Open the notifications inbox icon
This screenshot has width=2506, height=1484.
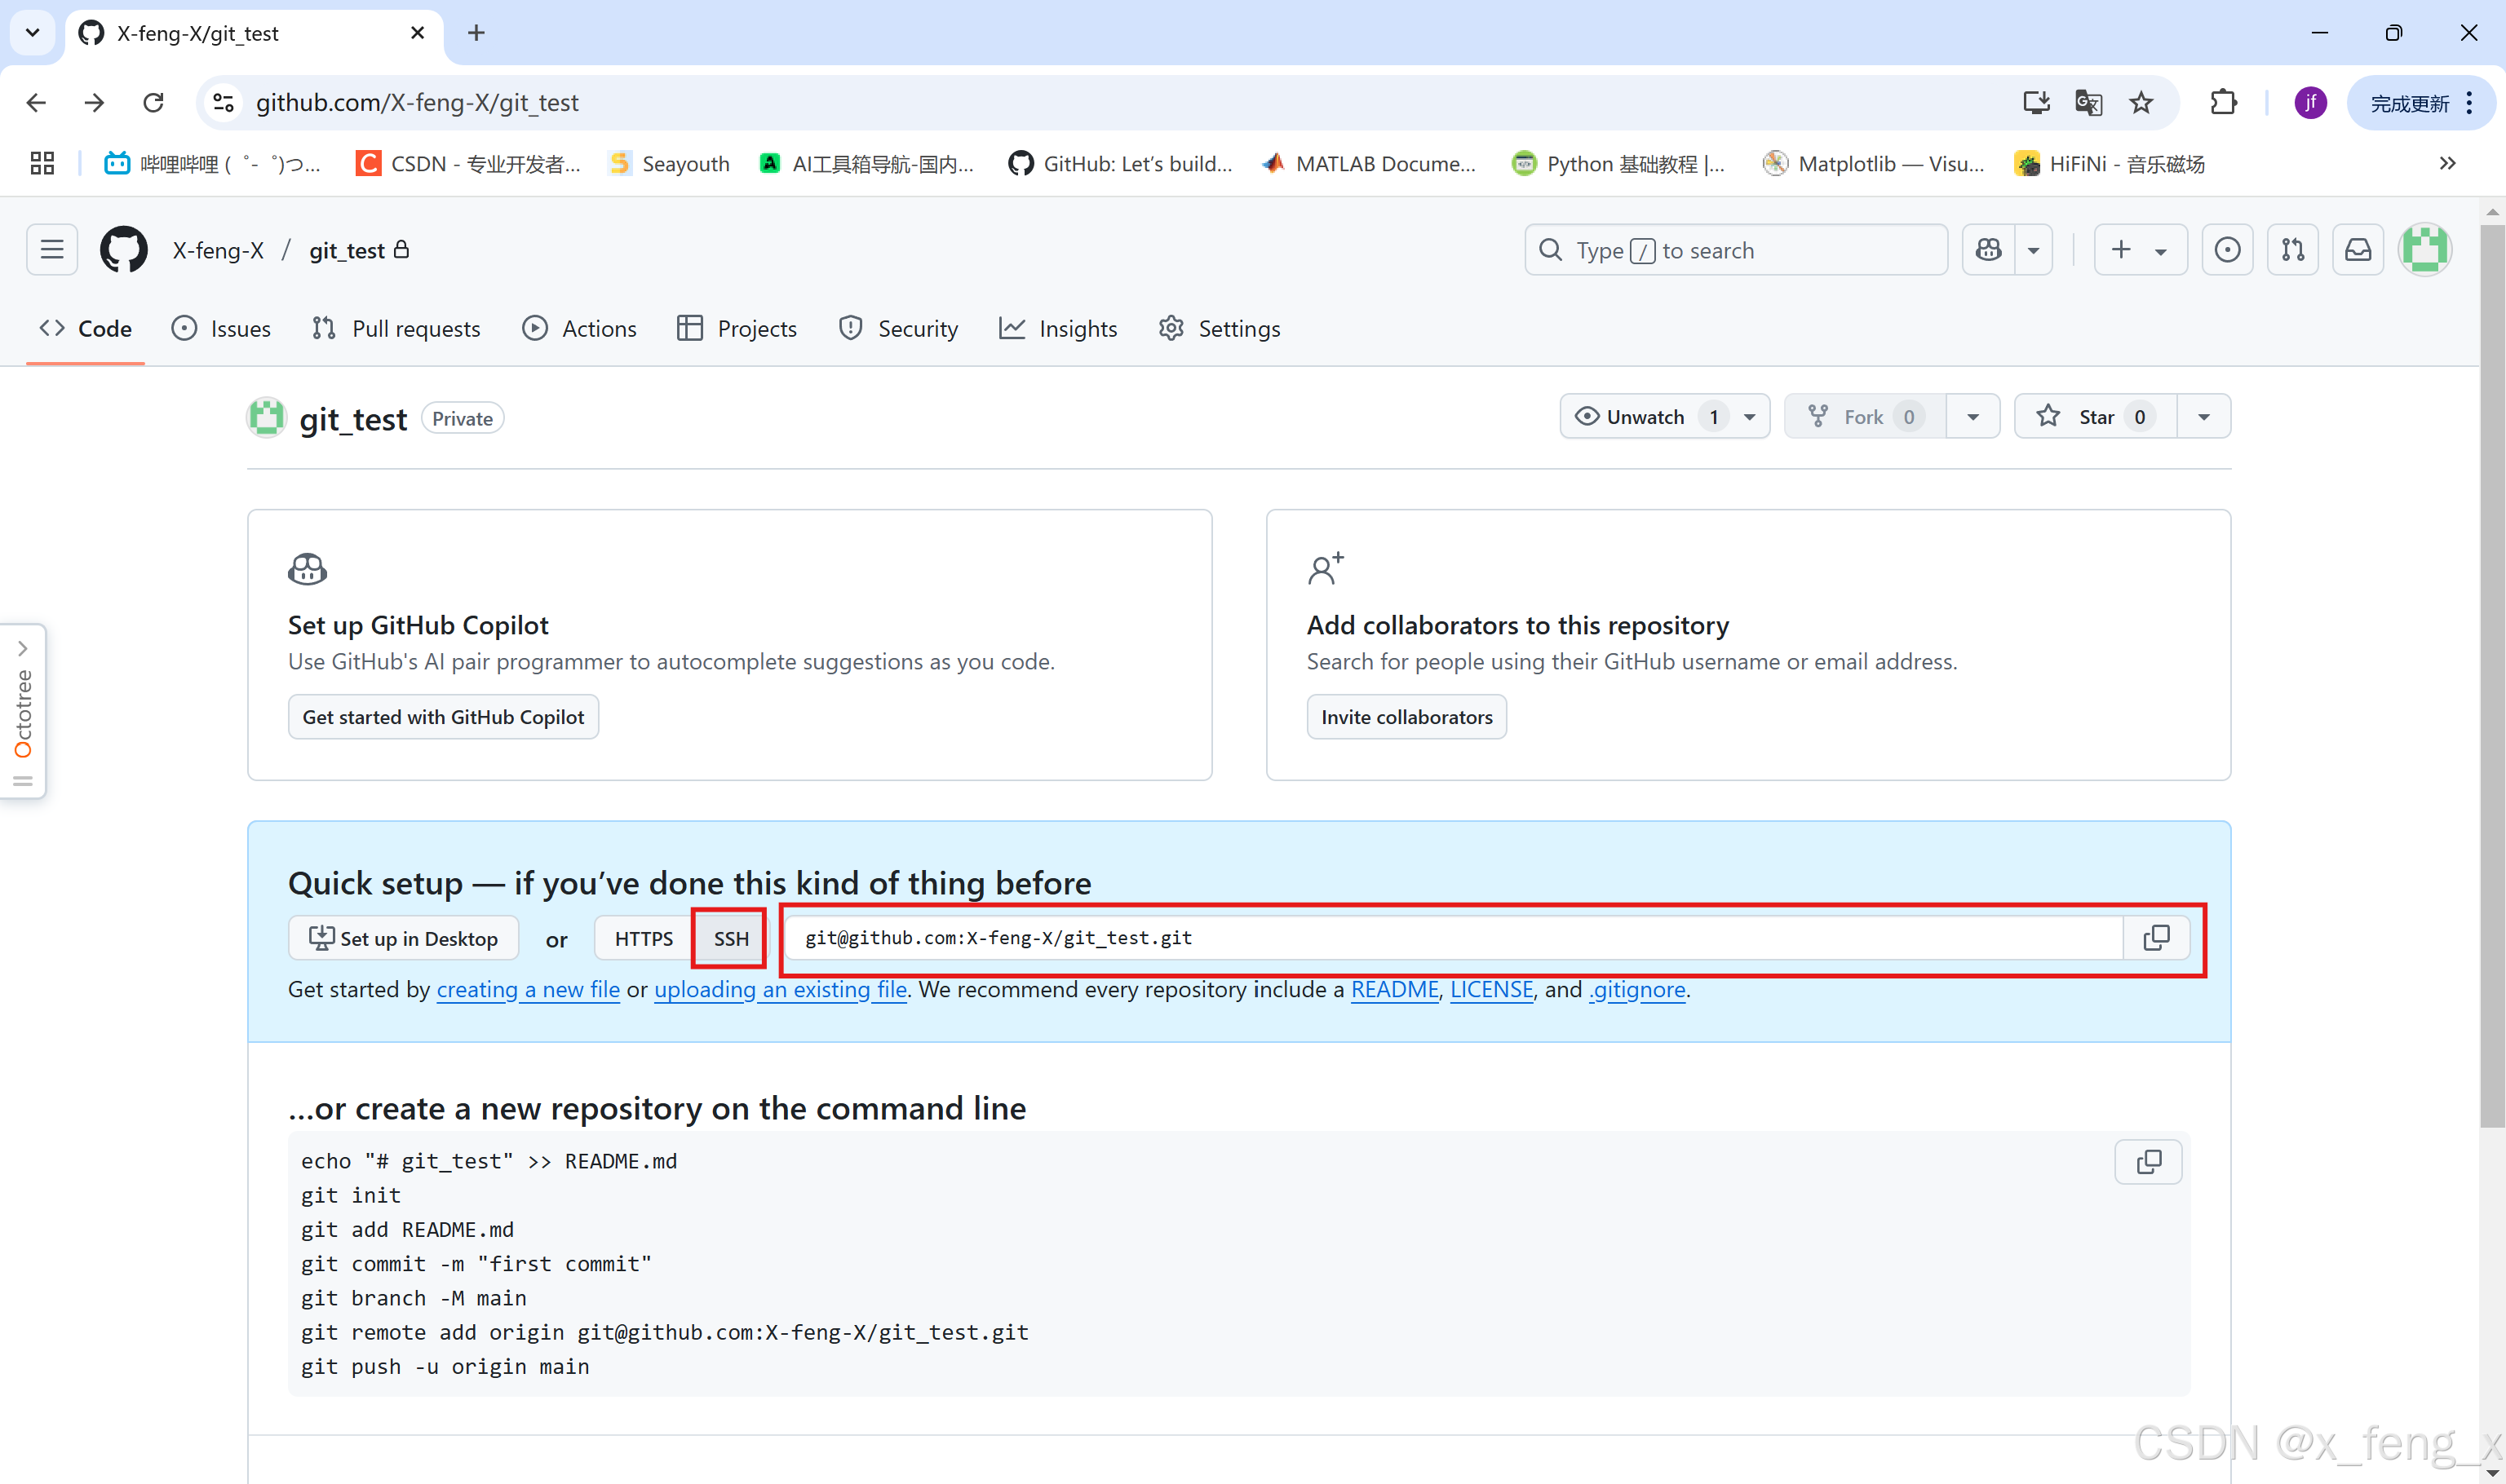tap(2358, 250)
